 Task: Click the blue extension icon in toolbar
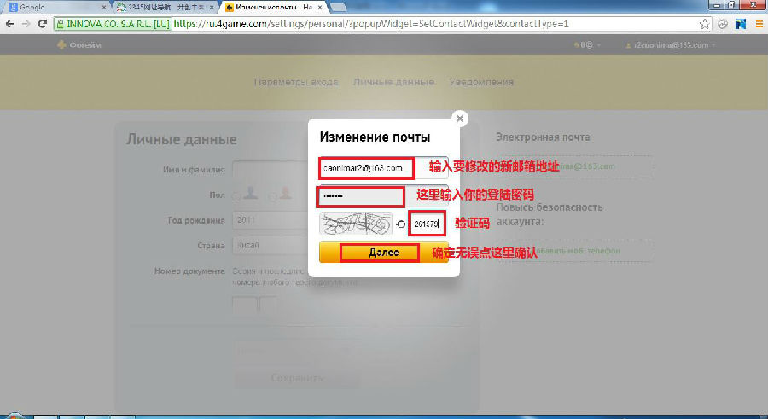click(740, 25)
